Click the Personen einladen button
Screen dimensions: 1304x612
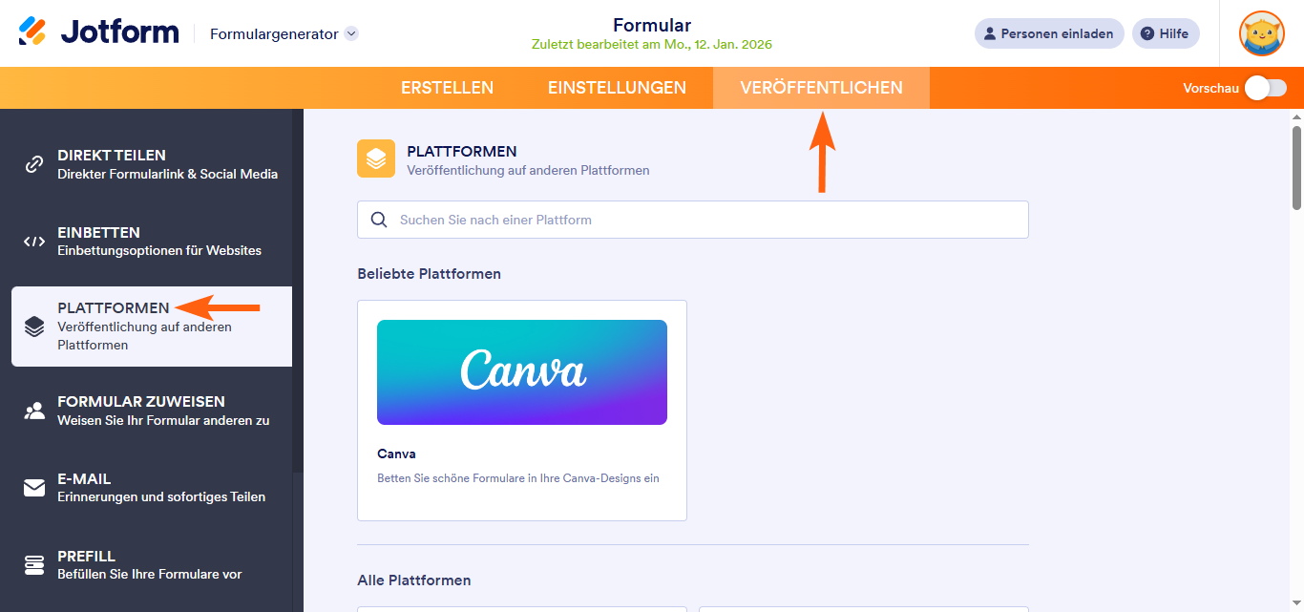(1048, 33)
